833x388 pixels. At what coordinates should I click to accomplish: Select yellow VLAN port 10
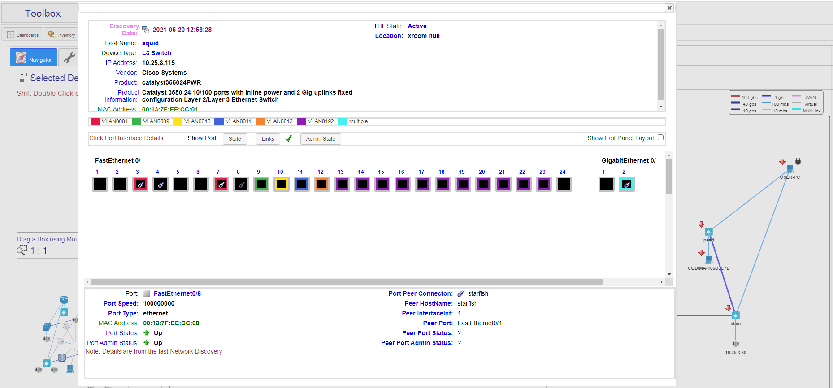point(282,184)
